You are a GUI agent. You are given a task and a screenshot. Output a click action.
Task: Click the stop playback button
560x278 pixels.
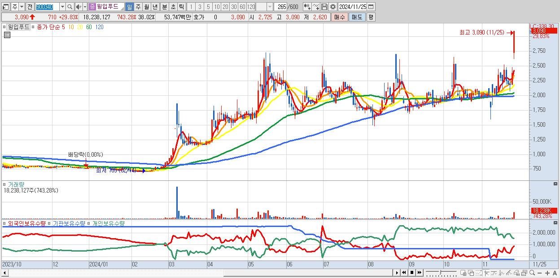point(411,273)
